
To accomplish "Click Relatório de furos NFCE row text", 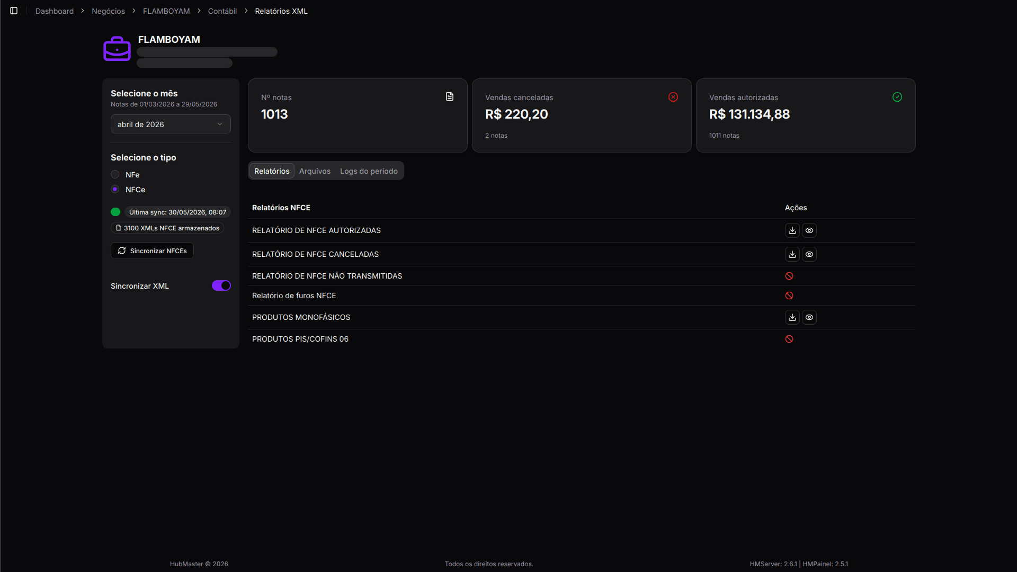I will click(x=294, y=296).
